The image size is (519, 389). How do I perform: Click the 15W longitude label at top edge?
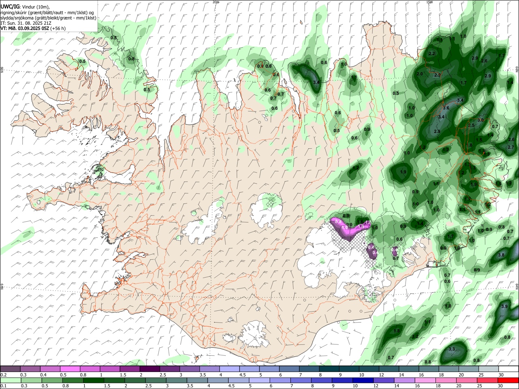(429, 2)
